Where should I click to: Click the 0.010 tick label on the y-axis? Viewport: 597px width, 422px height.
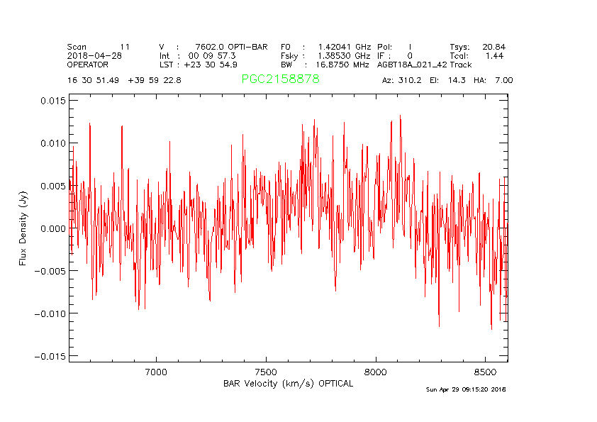pos(52,143)
